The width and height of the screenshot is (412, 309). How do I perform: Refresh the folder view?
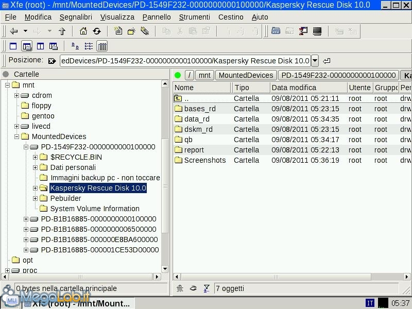coord(96,31)
